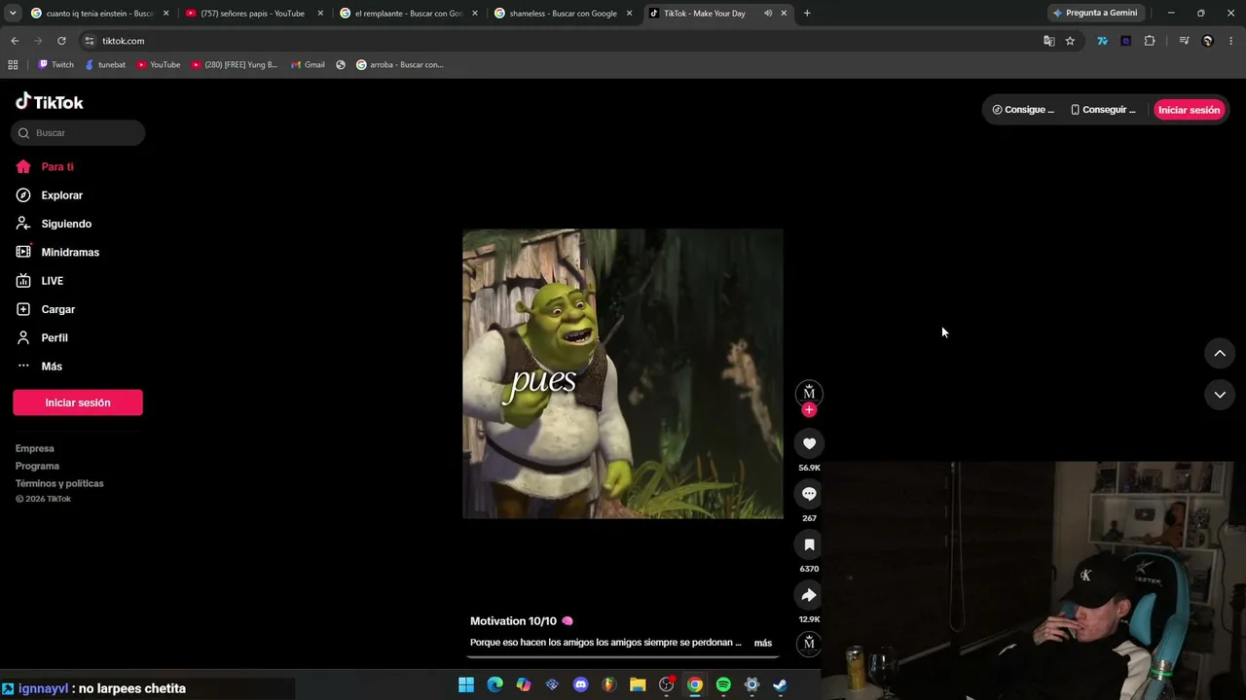1246x700 pixels.
Task: Open the media controls icon
Action: pyautogui.click(x=1184, y=41)
